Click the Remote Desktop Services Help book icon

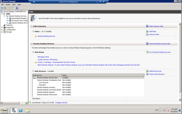(x=147, y=43)
